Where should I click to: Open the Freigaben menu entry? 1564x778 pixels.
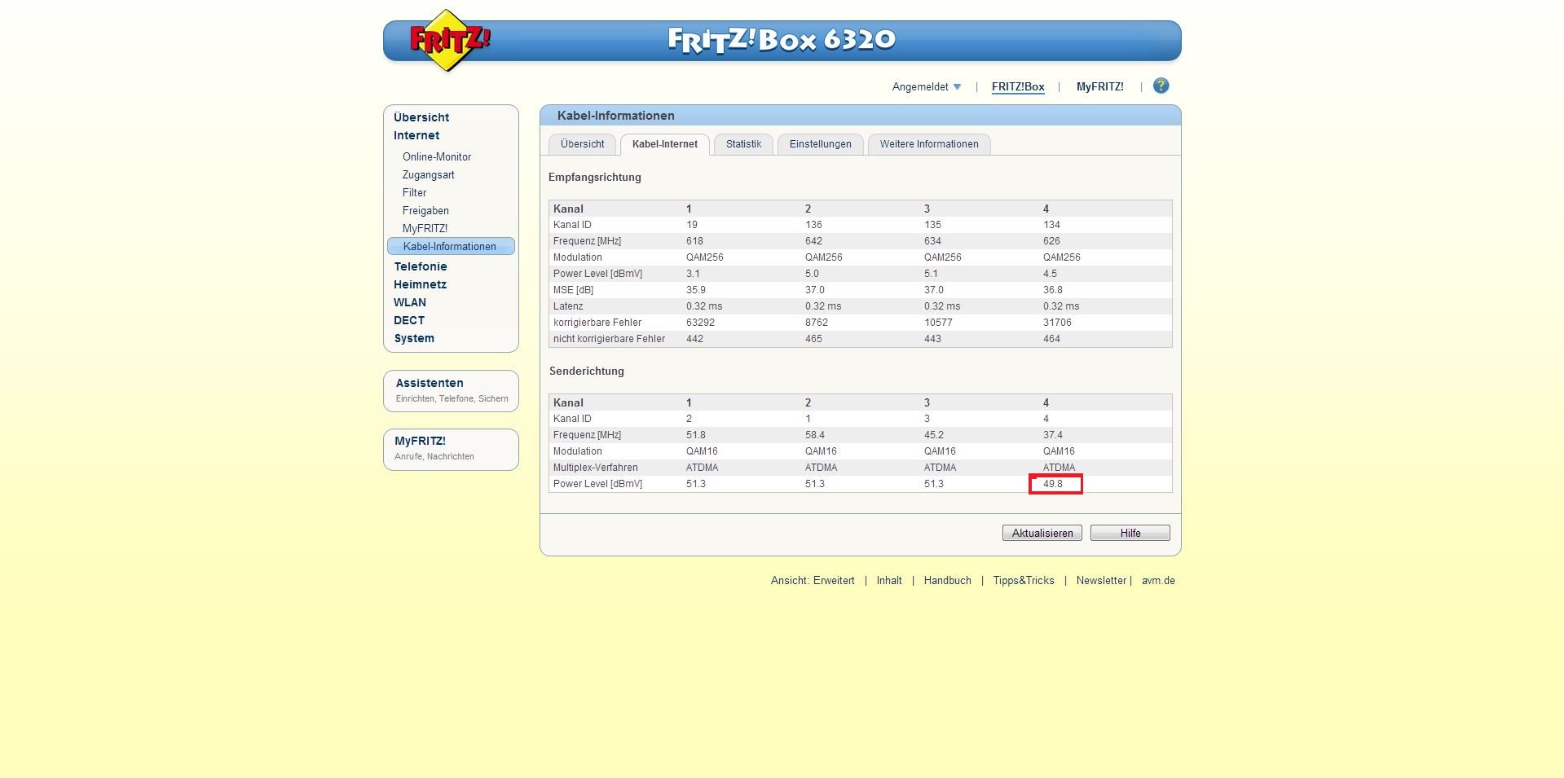(425, 210)
